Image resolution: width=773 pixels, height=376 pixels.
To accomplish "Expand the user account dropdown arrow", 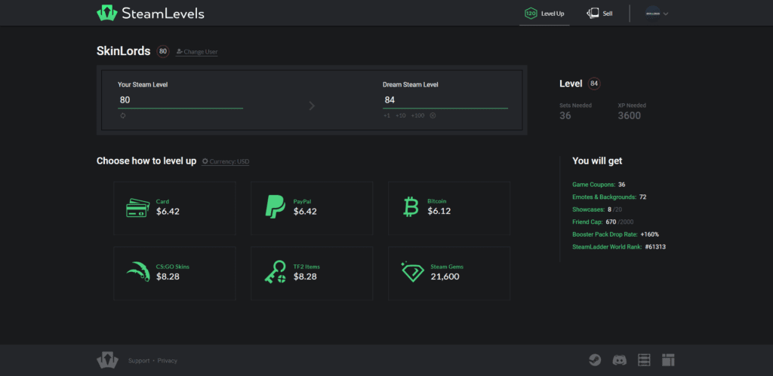I will click(x=666, y=14).
